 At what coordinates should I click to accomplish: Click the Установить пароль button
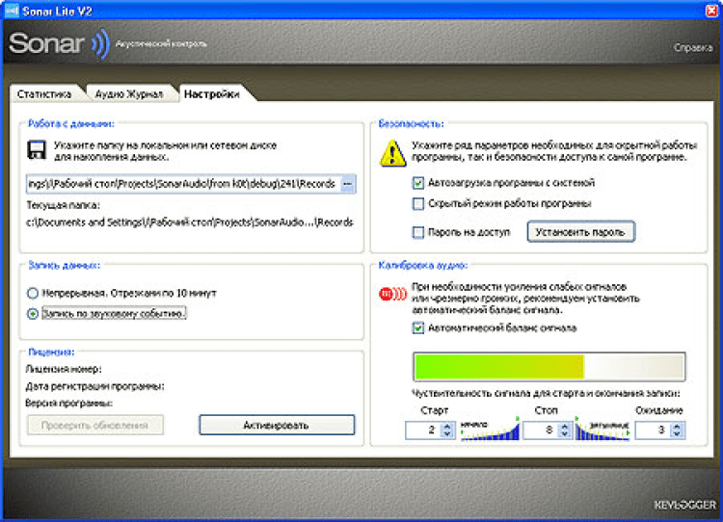[x=580, y=232]
